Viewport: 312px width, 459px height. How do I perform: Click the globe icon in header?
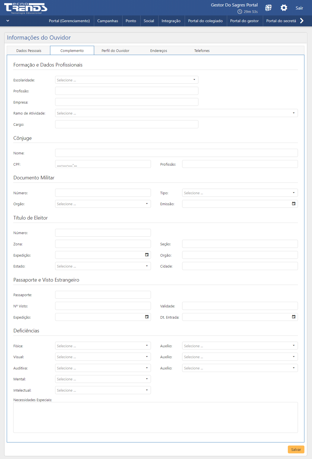tap(268, 8)
